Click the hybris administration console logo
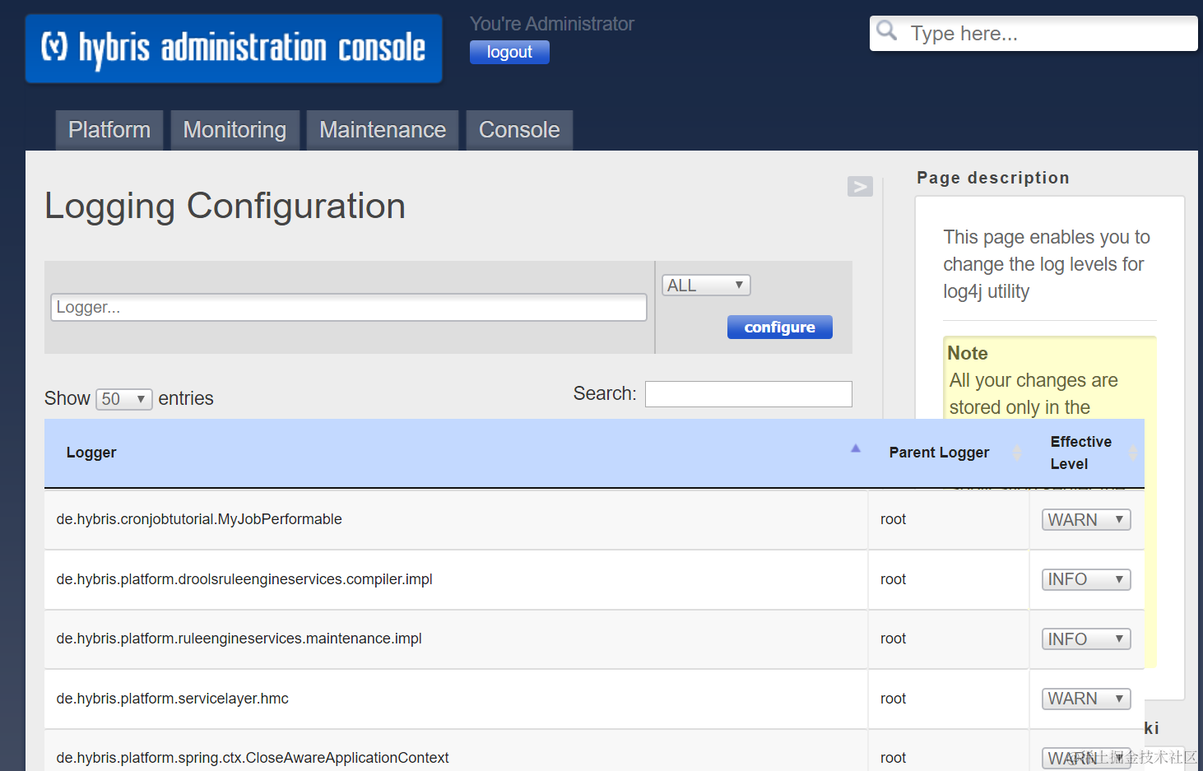 234,49
